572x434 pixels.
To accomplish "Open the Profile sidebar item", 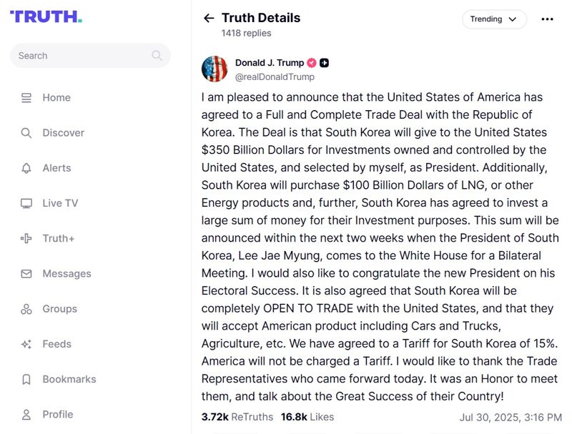I will click(x=57, y=414).
